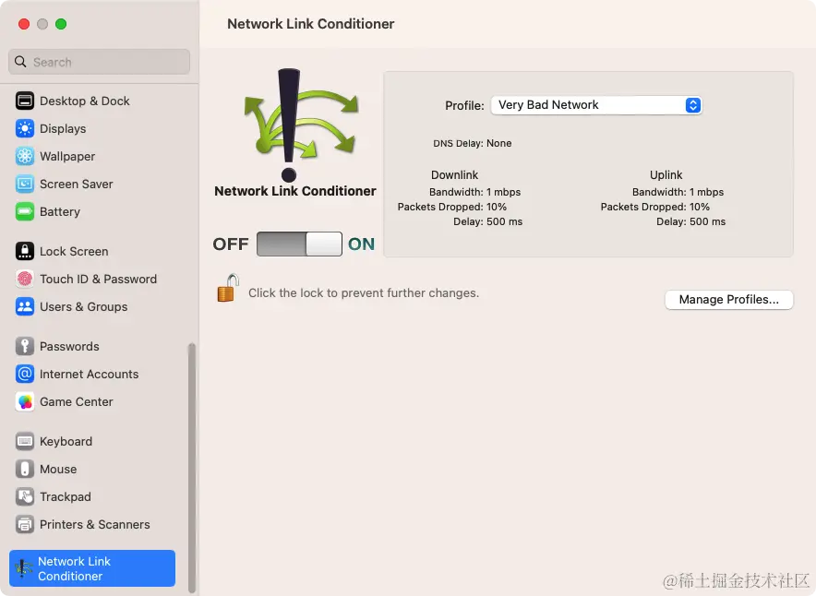Open the Passwords pane
816x596 pixels.
click(92, 346)
